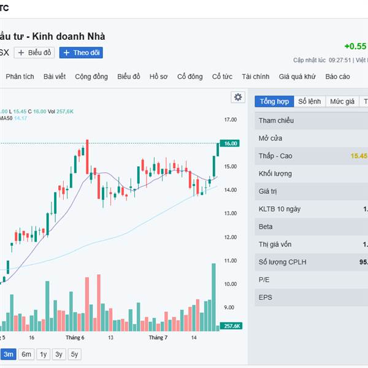368x368 pixels.
Task: Open the chart settings gear icon
Action: coord(238,97)
